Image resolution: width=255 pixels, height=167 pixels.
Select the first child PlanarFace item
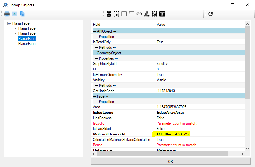pyautogui.click(x=27, y=28)
